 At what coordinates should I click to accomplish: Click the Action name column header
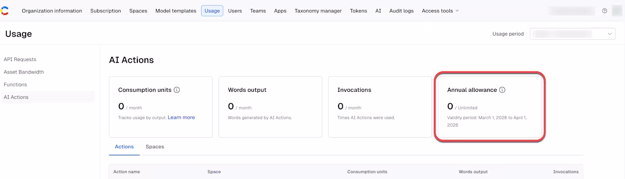pos(126,172)
